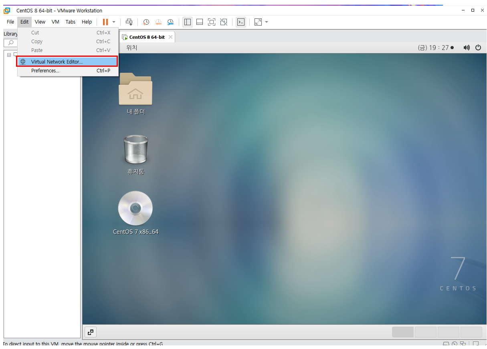Switch to the first guest workspace
Viewport: 487px width, 349px height.
[x=402, y=332]
